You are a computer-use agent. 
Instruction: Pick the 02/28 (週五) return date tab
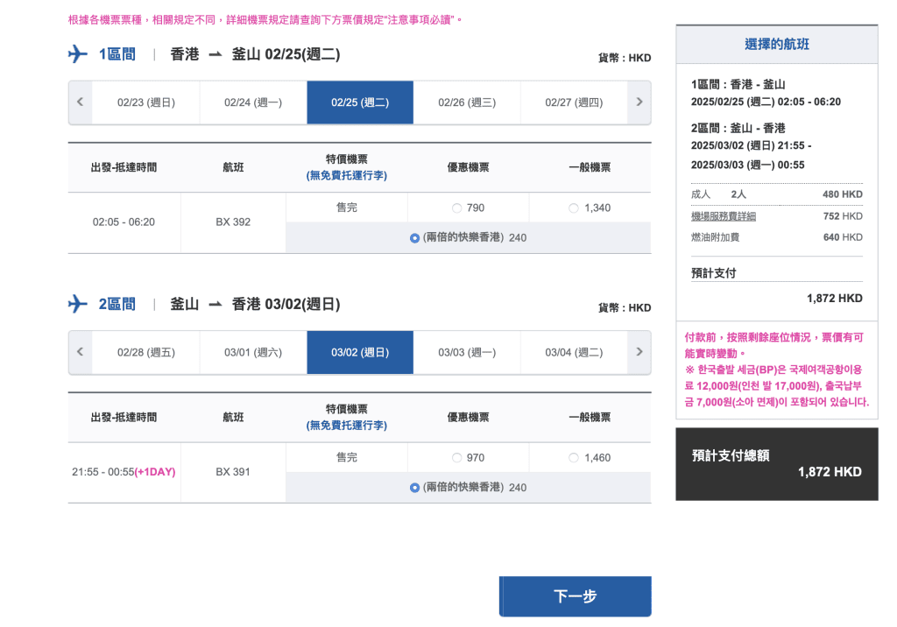146,352
